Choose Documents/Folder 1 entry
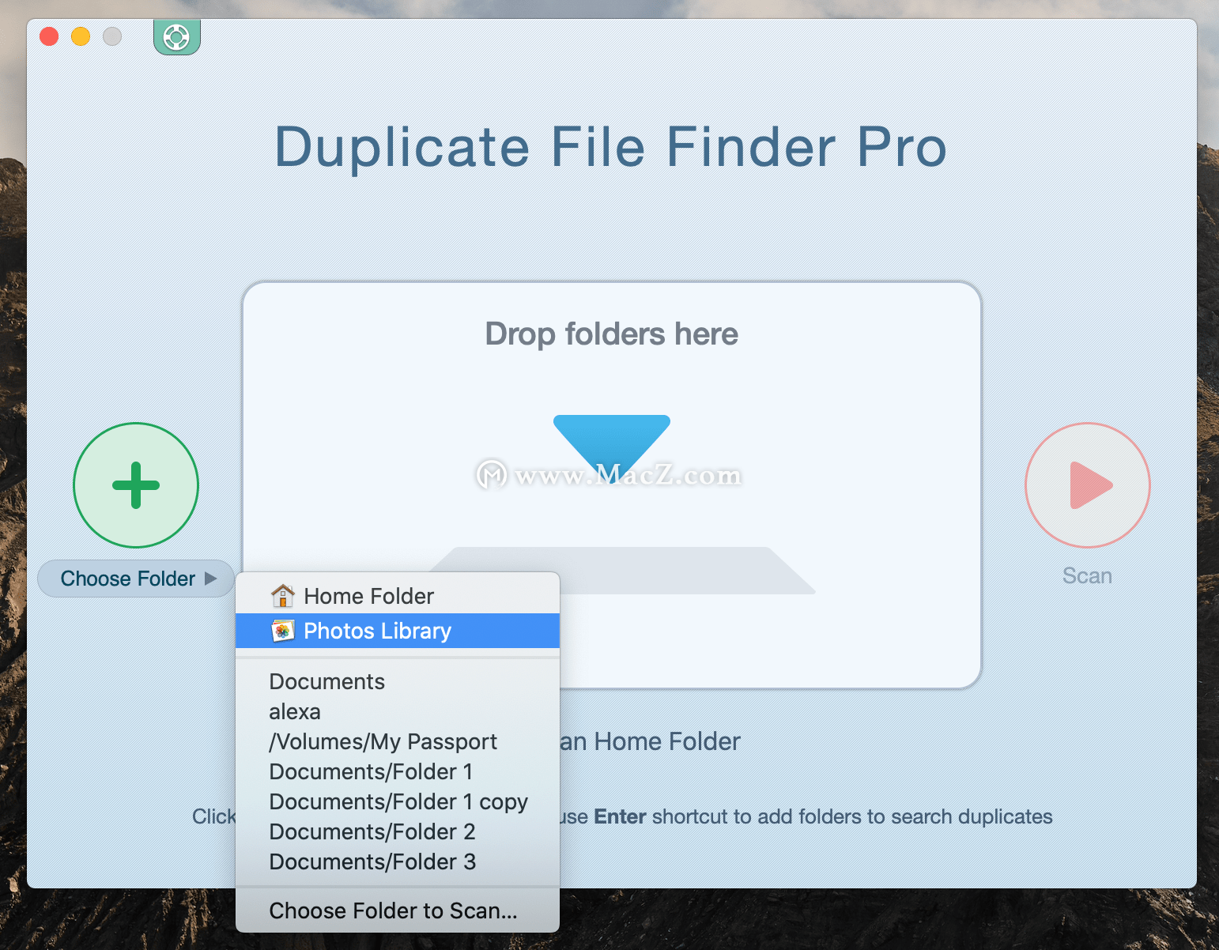Screen dimensions: 1219x950 [x=398, y=771]
